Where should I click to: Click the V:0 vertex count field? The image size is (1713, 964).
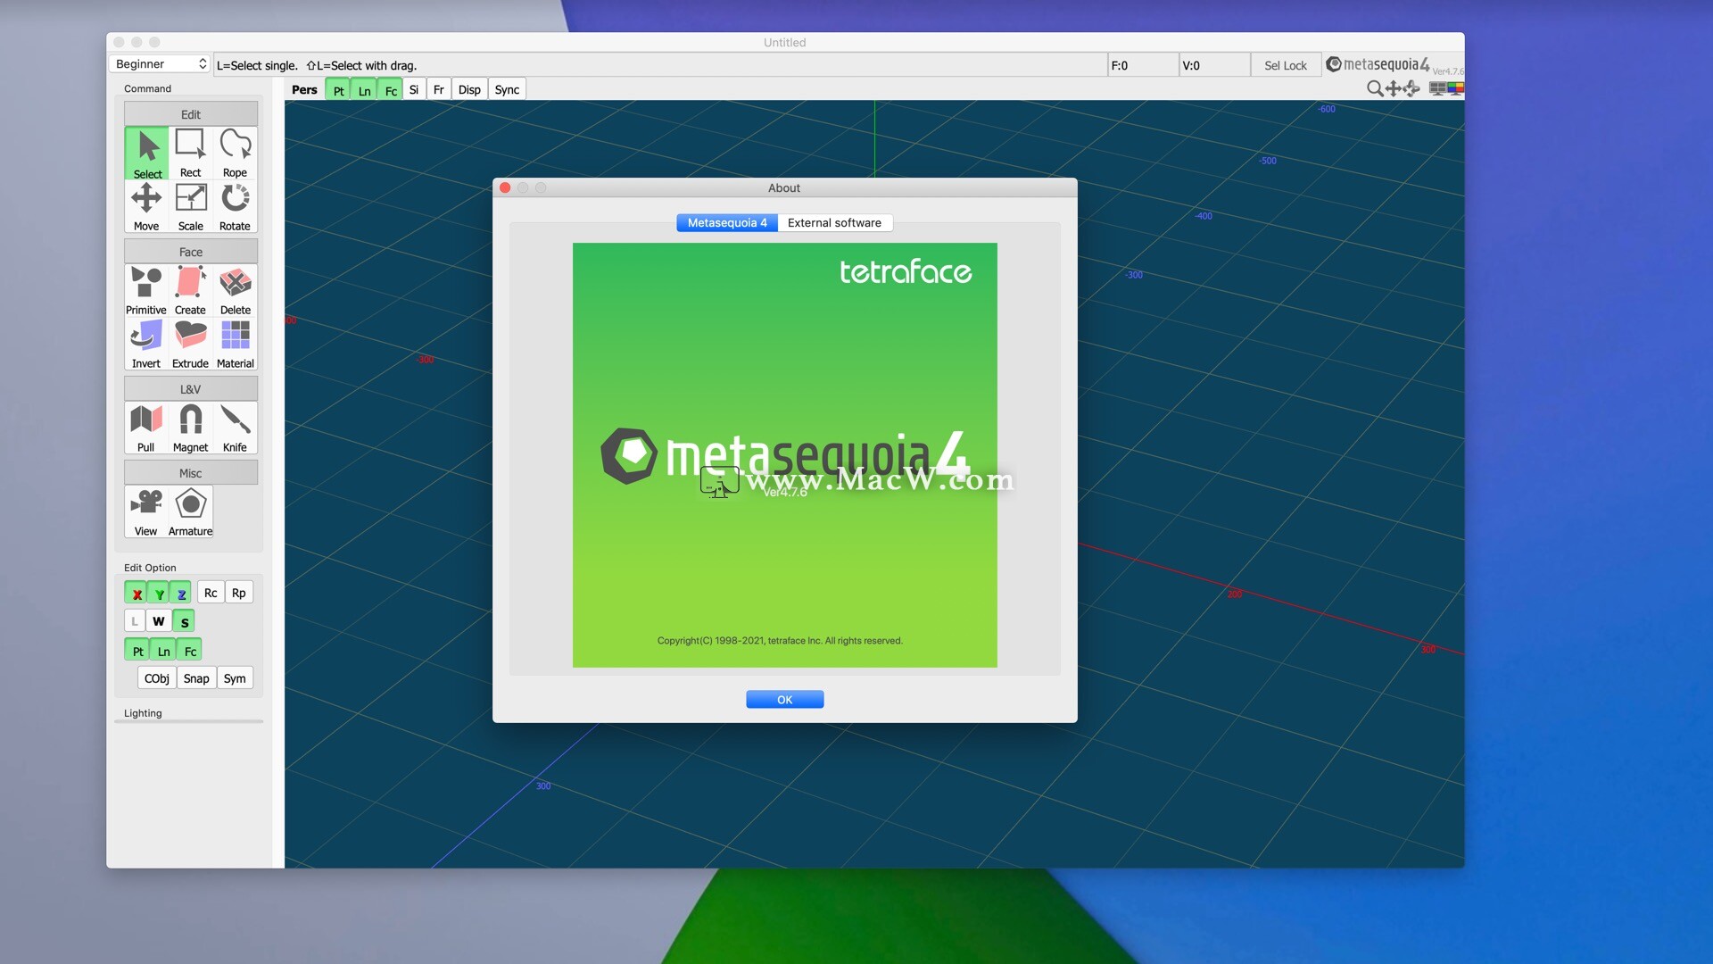pos(1214,65)
